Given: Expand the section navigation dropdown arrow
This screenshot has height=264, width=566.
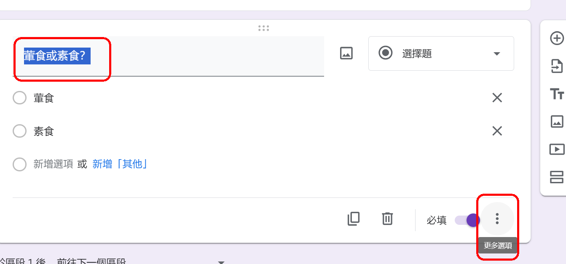Looking at the screenshot, I should coord(221,262).
